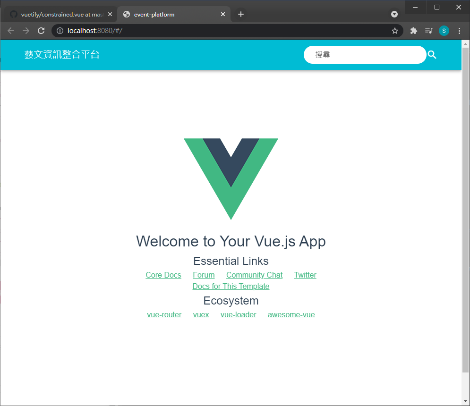This screenshot has height=406, width=470.
Task: Open the vue-loader link
Action: pyautogui.click(x=239, y=314)
